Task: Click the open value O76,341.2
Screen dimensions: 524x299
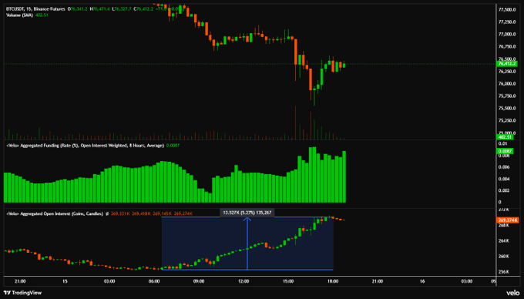Action: click(x=78, y=9)
